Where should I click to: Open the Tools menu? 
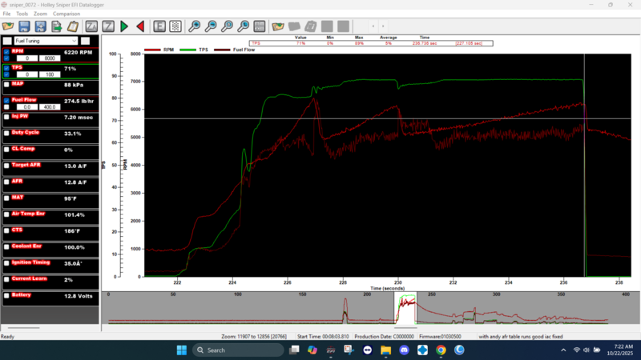click(22, 14)
